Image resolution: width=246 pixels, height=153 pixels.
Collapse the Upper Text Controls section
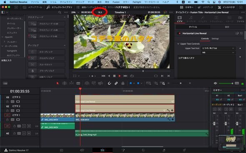tap(178, 44)
